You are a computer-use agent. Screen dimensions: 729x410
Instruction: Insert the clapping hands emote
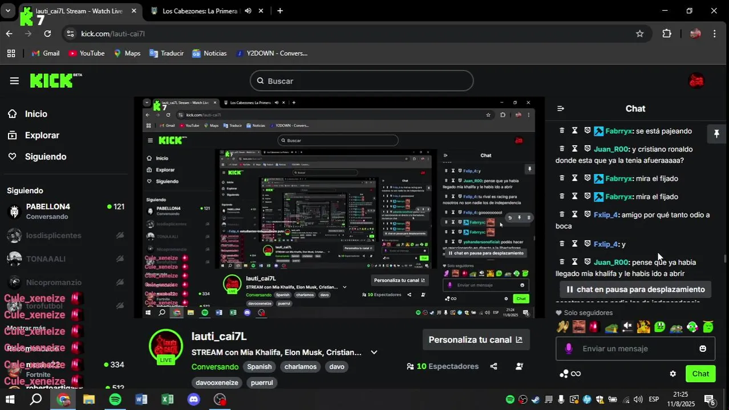pos(563,327)
